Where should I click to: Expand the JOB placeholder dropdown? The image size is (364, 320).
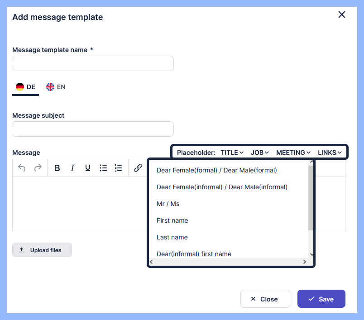pyautogui.click(x=260, y=153)
